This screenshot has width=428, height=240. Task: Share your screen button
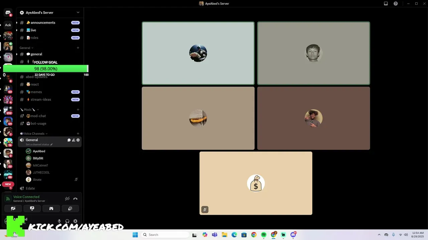point(32,208)
